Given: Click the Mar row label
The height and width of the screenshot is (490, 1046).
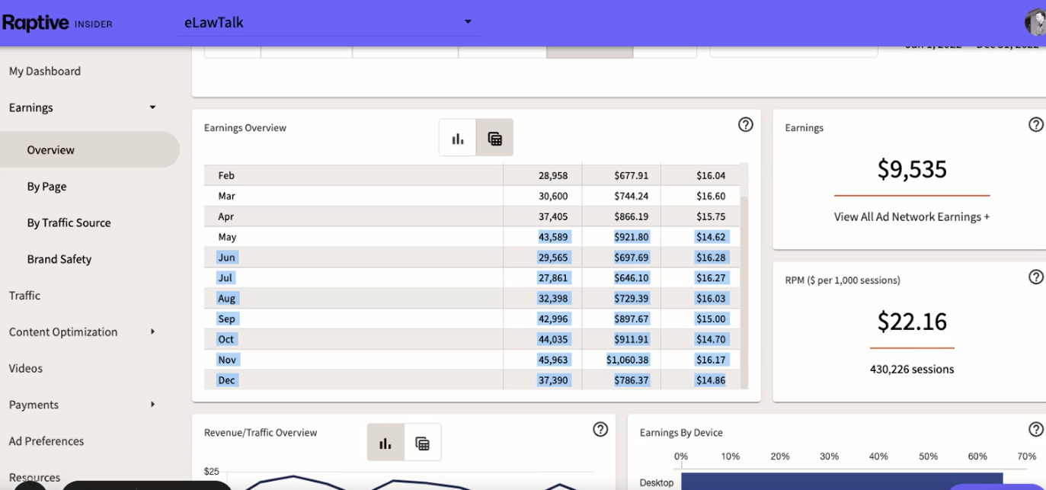Looking at the screenshot, I should pos(226,196).
